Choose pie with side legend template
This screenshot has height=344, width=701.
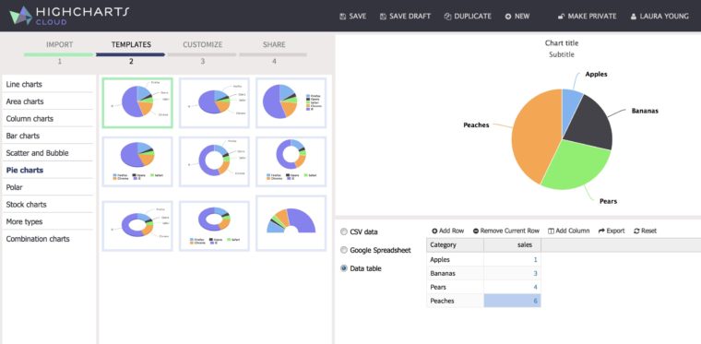coord(291,102)
